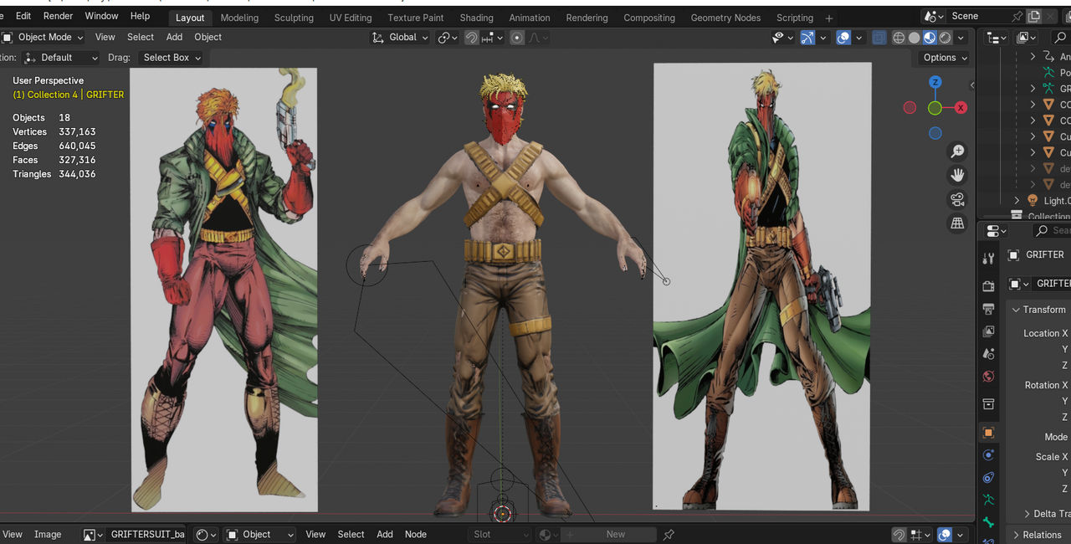This screenshot has width=1071, height=544.
Task: Toggle the camera view icon
Action: click(x=957, y=199)
